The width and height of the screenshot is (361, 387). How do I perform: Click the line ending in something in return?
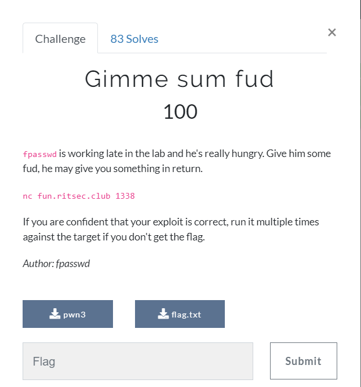coord(112,169)
